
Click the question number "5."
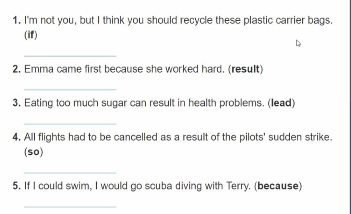[17, 186]
